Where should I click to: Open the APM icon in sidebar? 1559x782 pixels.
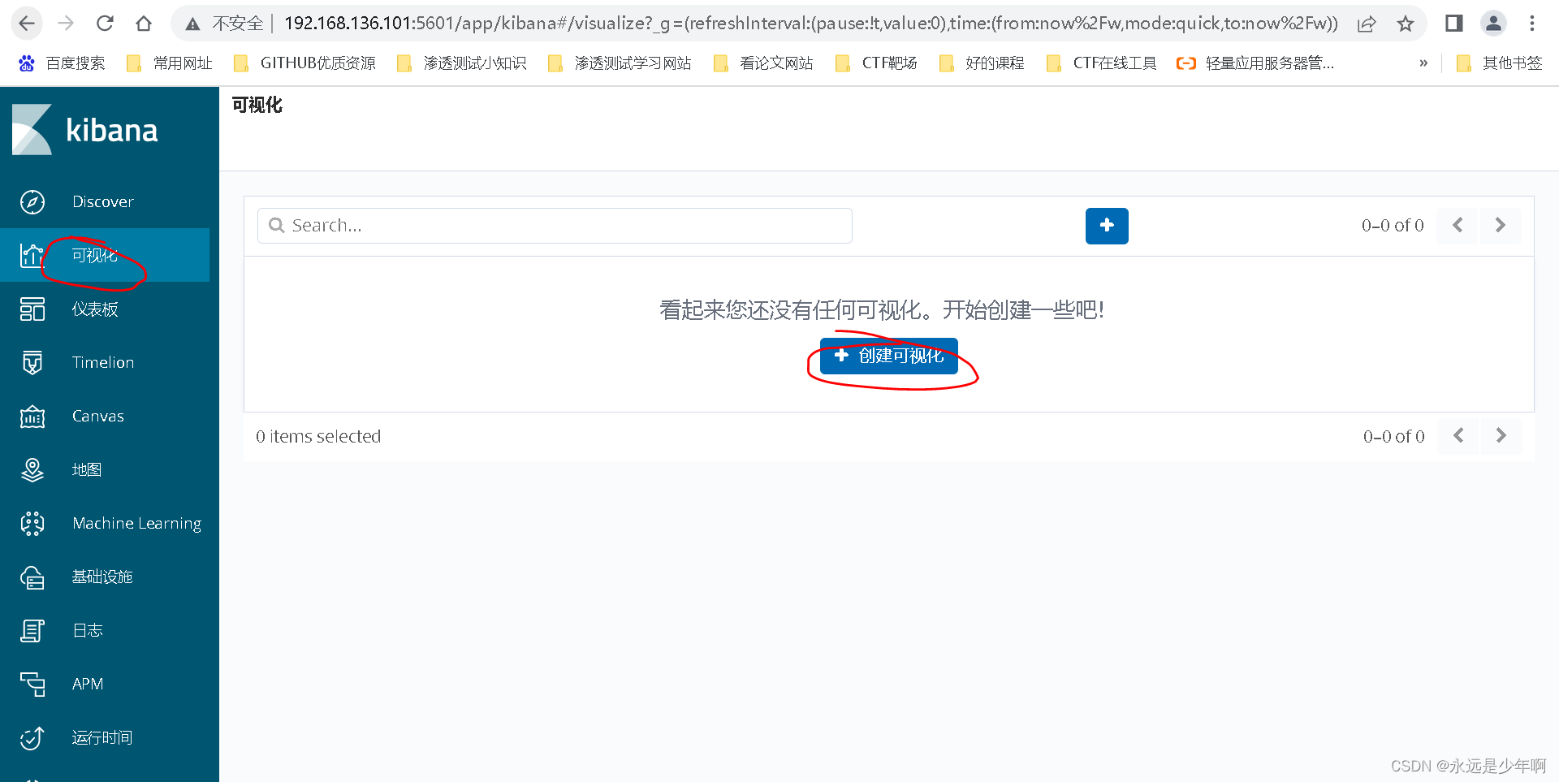(32, 684)
